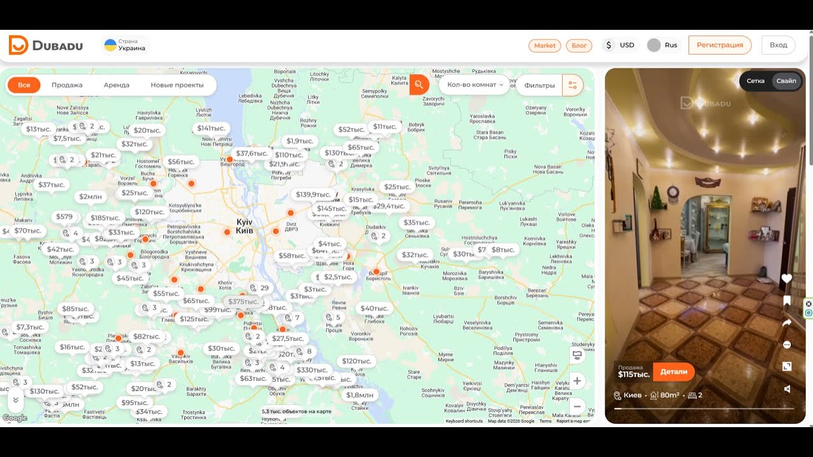Switch listing view to Свайп
This screenshot has height=457, width=813.
pyautogui.click(x=786, y=81)
